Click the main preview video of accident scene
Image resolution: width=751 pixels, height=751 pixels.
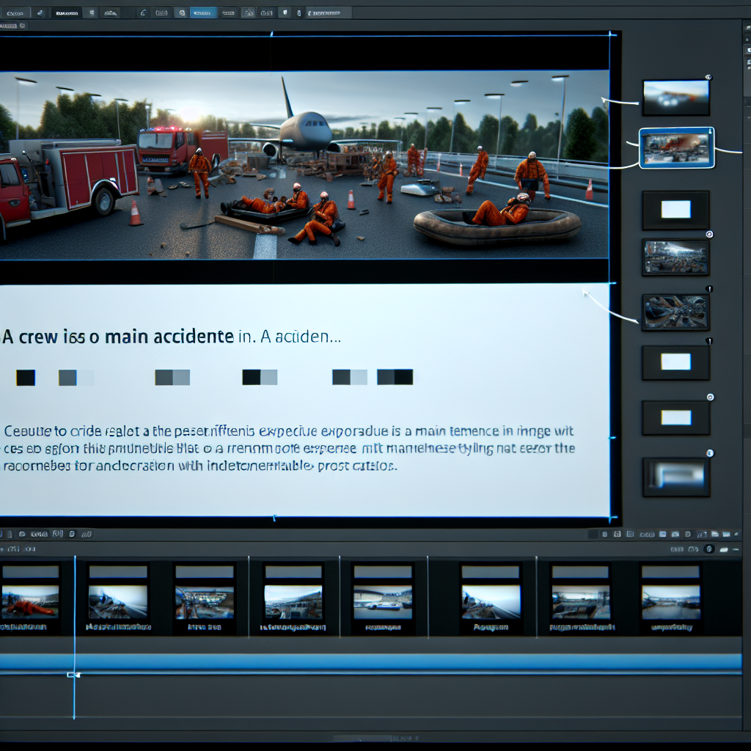coord(304,165)
